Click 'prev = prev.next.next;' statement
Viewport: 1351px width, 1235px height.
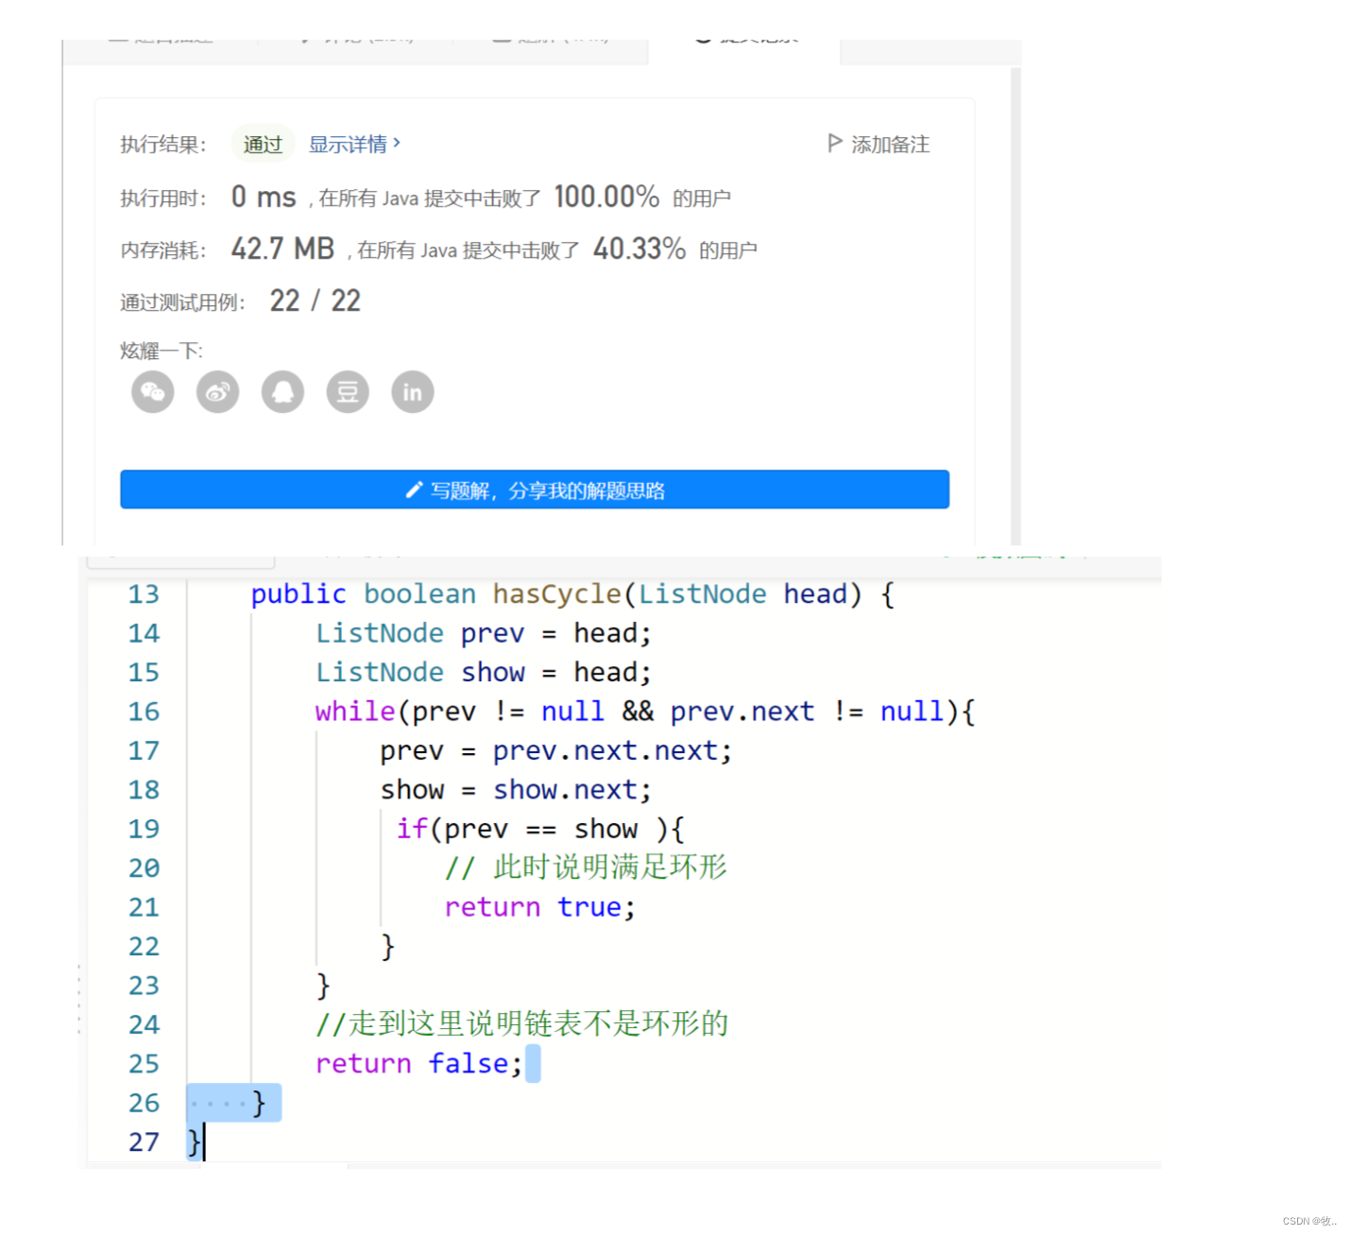click(556, 751)
